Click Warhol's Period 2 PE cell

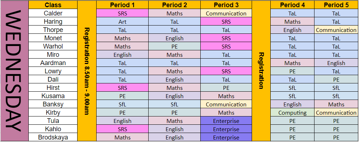click(174, 46)
